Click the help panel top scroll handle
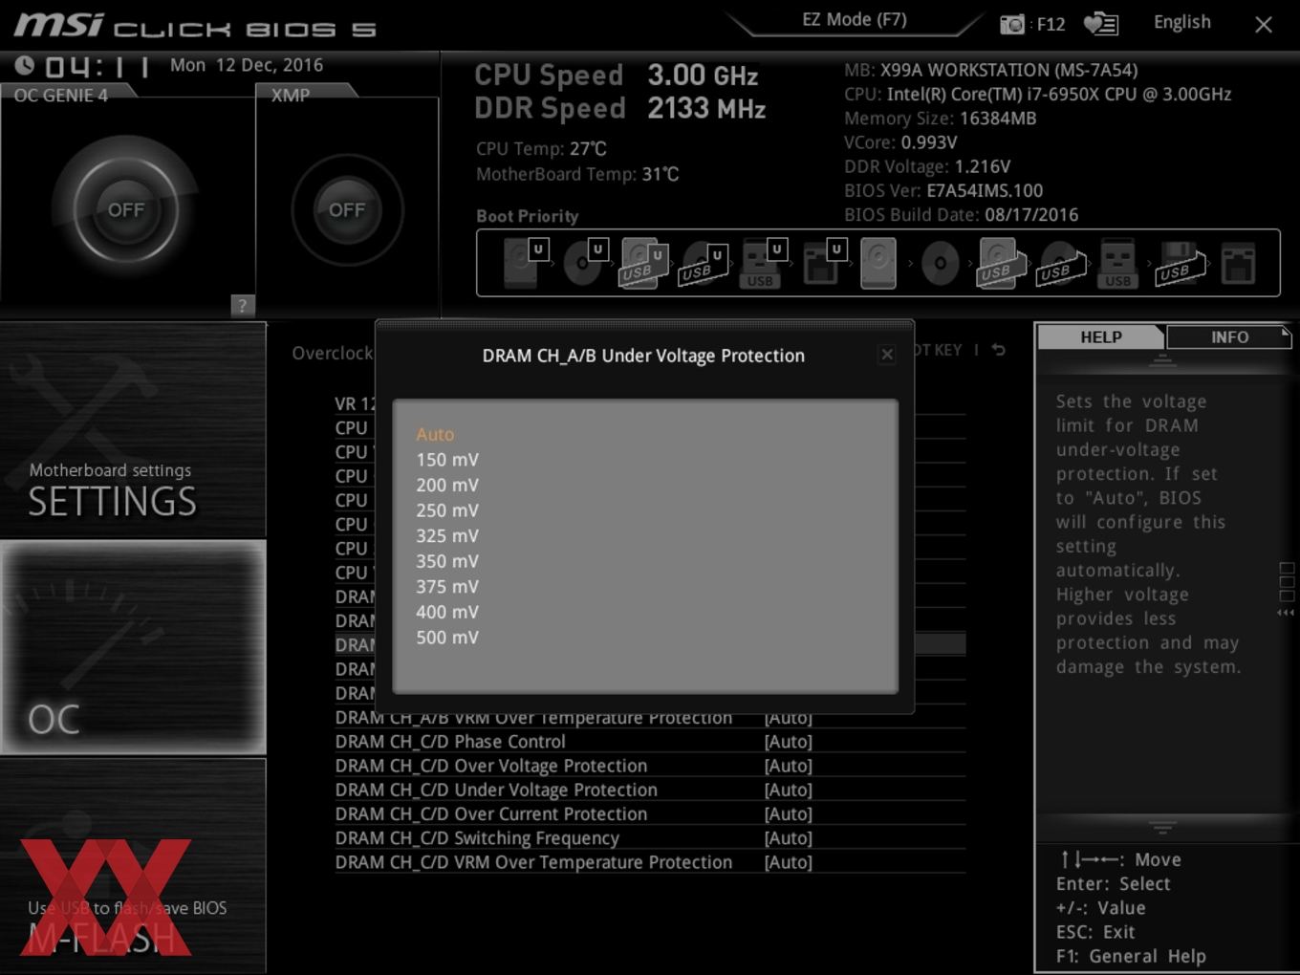The width and height of the screenshot is (1300, 975). click(x=1162, y=360)
